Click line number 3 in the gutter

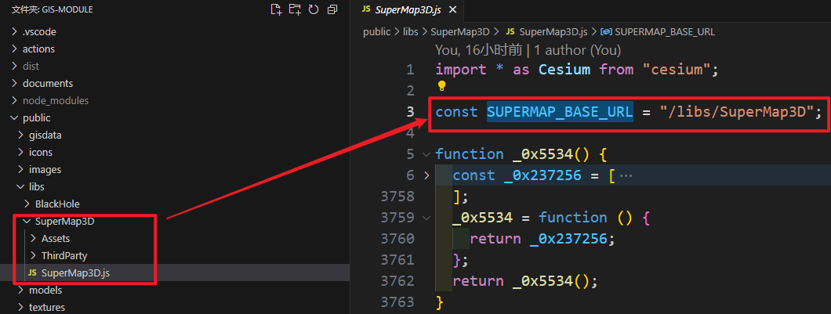(410, 112)
